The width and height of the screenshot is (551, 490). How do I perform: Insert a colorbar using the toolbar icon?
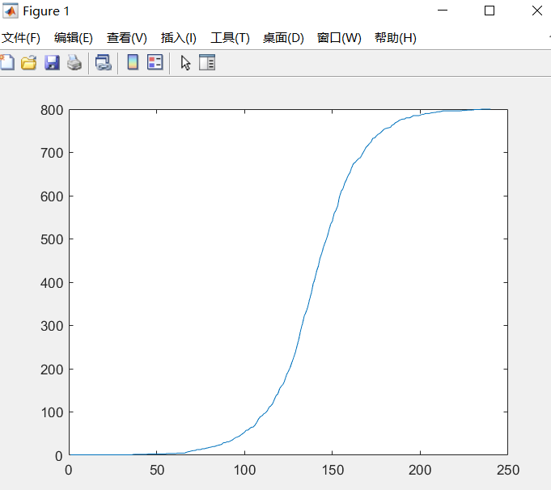[133, 62]
